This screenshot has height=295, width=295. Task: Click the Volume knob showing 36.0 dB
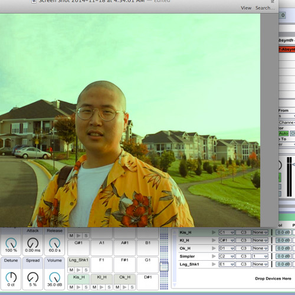54,277
